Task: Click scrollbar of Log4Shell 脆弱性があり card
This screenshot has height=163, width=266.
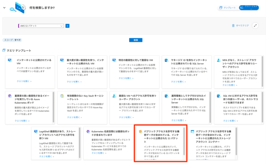Action: click(79, 143)
